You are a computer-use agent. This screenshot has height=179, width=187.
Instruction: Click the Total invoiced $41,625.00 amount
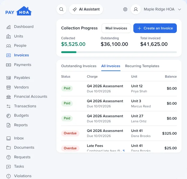pos(154,44)
